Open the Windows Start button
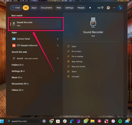This screenshot has width=132, height=125. click(x=2, y=121)
